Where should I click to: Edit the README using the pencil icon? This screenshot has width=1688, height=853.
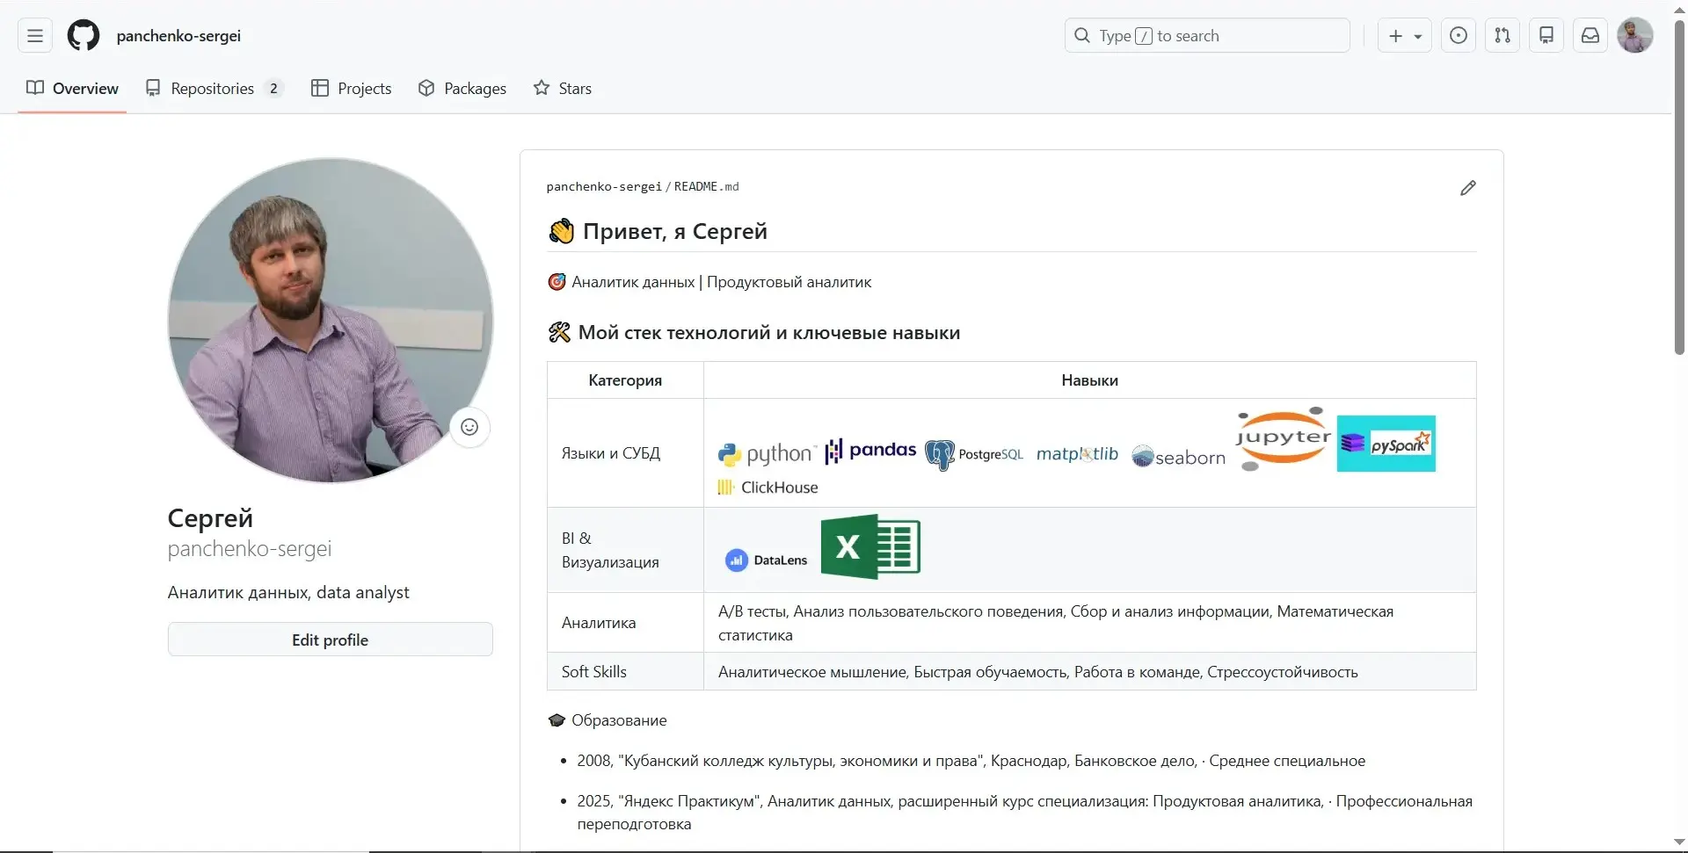click(x=1467, y=187)
